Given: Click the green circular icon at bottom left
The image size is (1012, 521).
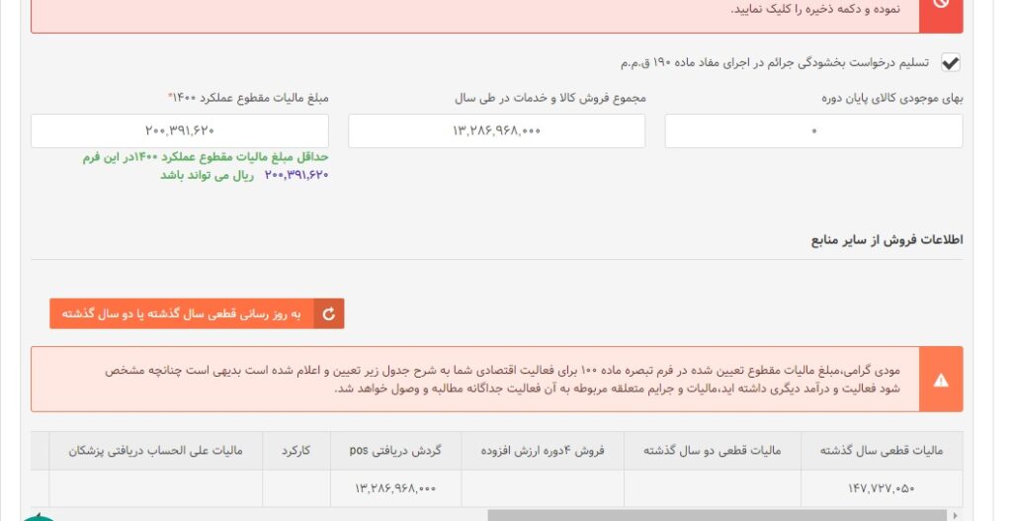Looking at the screenshot, I should pyautogui.click(x=40, y=516).
